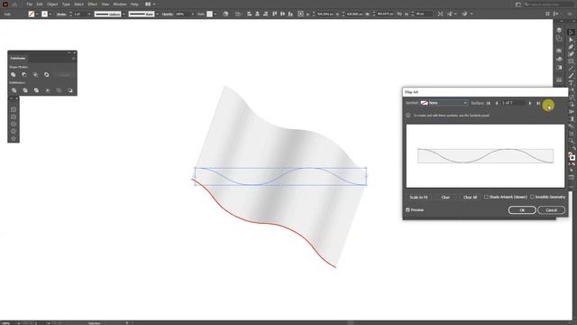Screen dimensions: 577x325
Task: Open the Help menu
Action: (x=134, y=4)
